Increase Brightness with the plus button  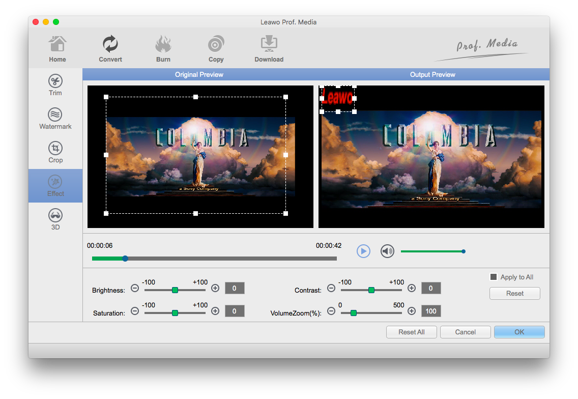[215, 288]
